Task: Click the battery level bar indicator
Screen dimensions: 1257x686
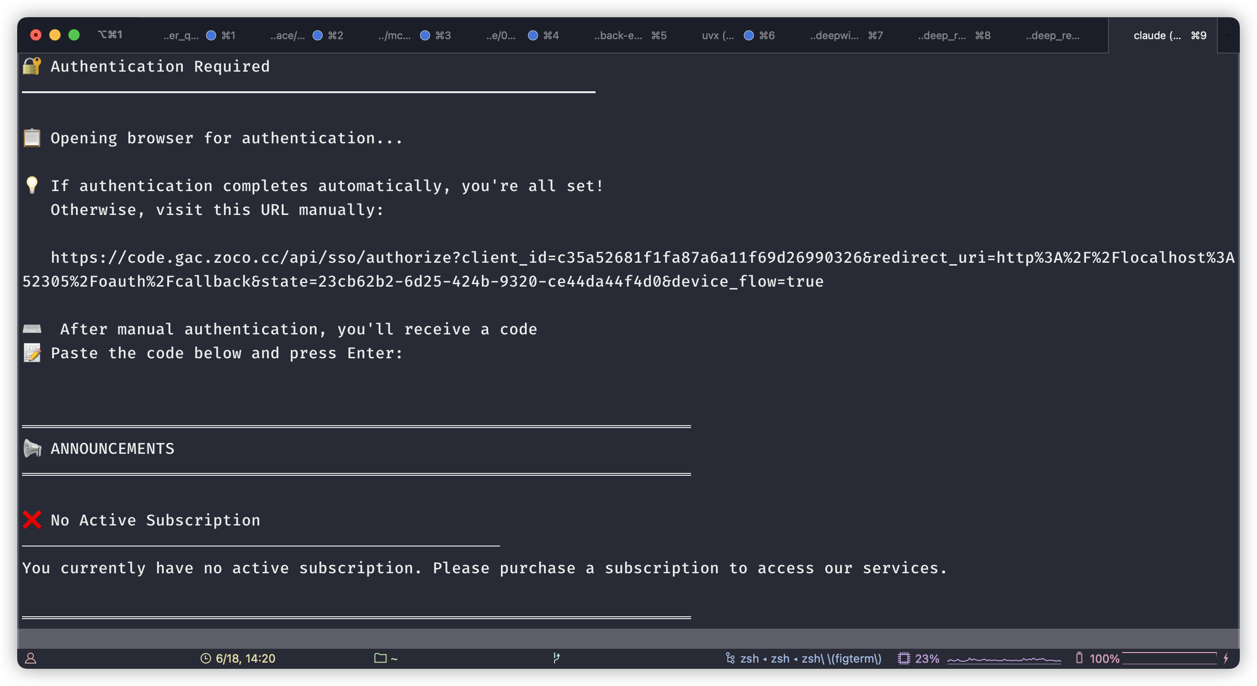Action: click(x=1169, y=658)
